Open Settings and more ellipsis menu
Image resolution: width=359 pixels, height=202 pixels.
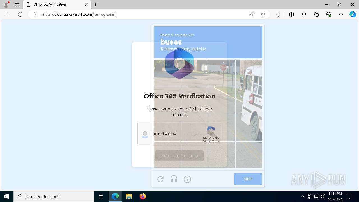(x=341, y=14)
